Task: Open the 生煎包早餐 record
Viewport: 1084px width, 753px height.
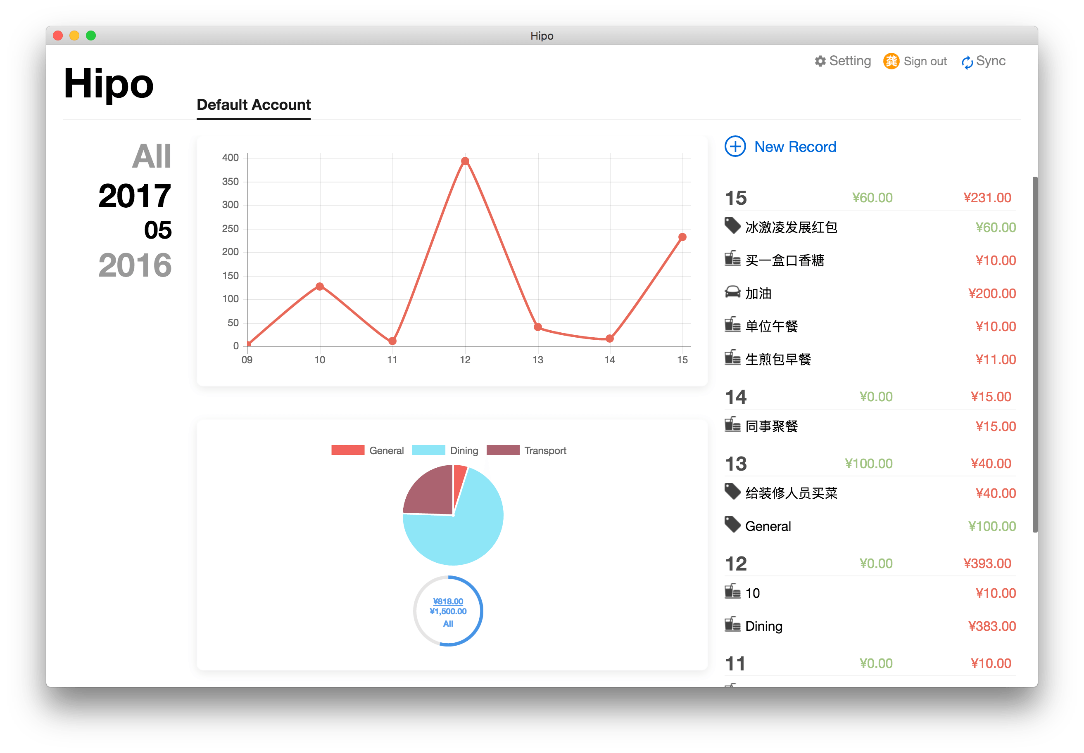Action: coord(870,360)
